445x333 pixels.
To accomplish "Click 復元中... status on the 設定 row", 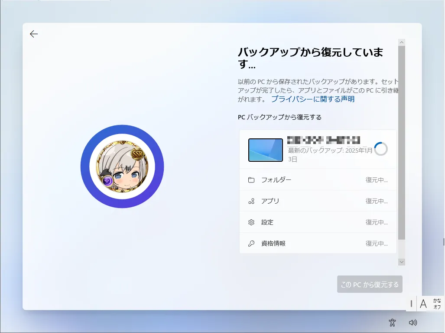I will pos(377,222).
